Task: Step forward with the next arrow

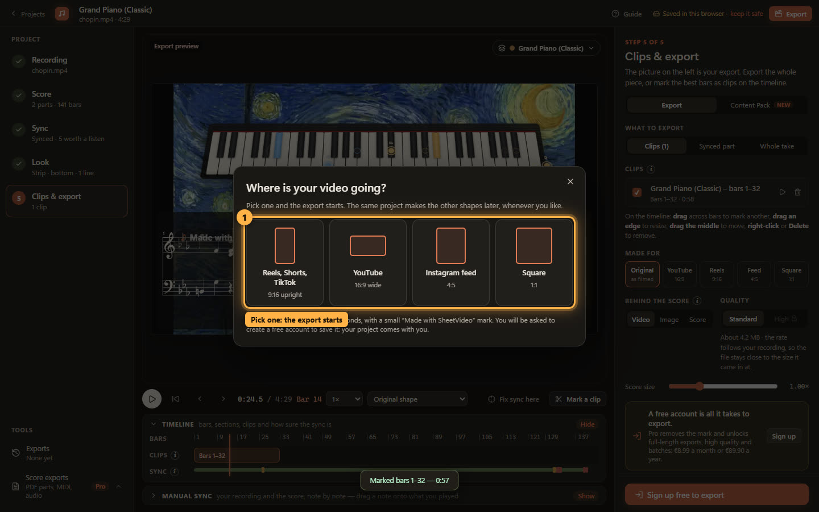Action: pos(223,399)
